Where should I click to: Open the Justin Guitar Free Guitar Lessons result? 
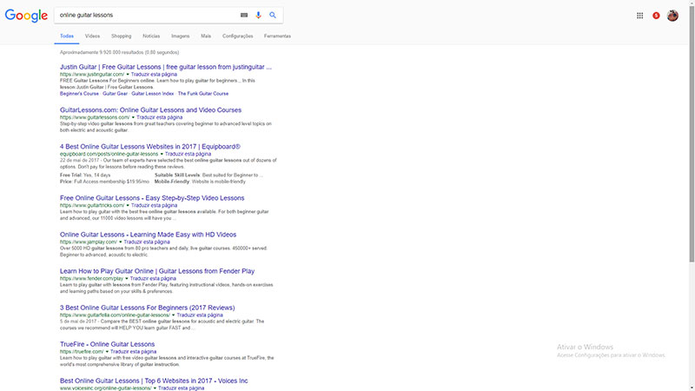[x=166, y=67]
